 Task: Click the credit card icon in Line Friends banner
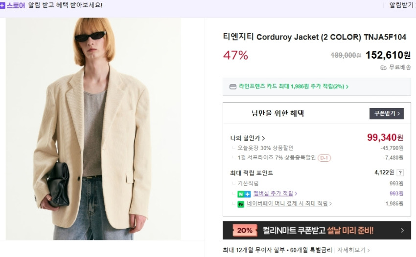232,86
